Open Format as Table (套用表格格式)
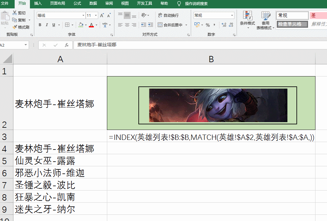Viewport: 327px width, 221px height. point(265,21)
